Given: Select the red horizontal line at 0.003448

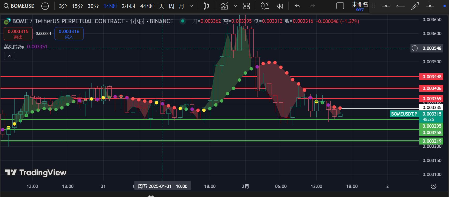Looking at the screenshot, I should tap(209, 77).
